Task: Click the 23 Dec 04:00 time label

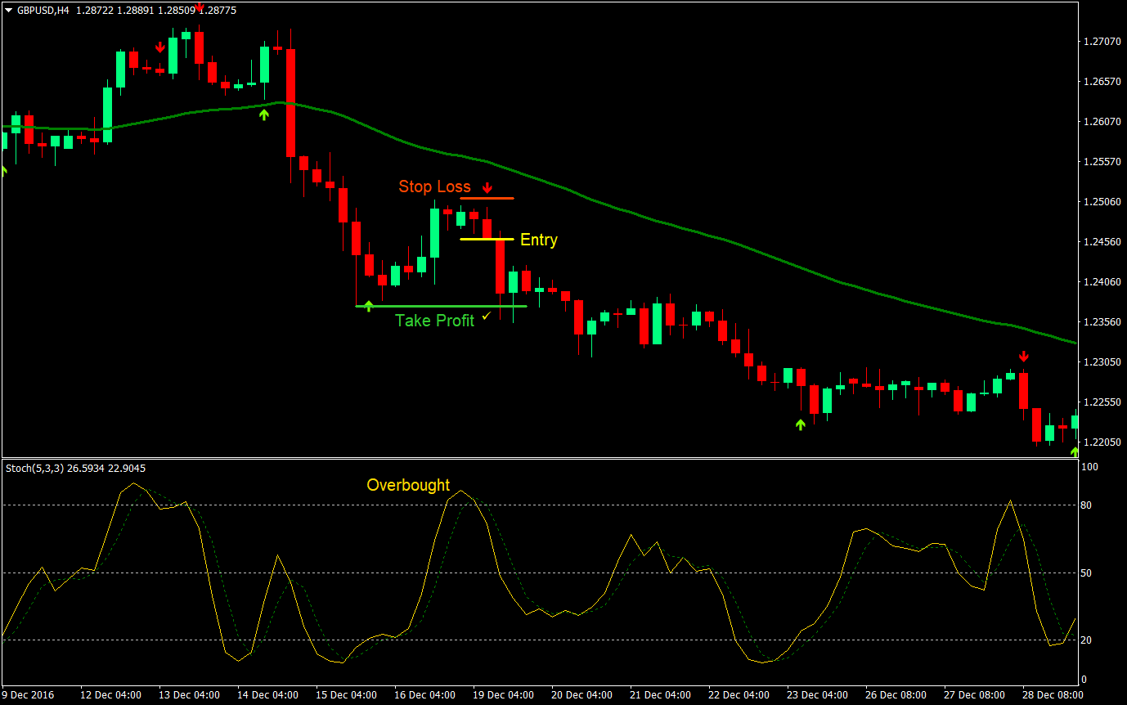Action: pyautogui.click(x=817, y=695)
